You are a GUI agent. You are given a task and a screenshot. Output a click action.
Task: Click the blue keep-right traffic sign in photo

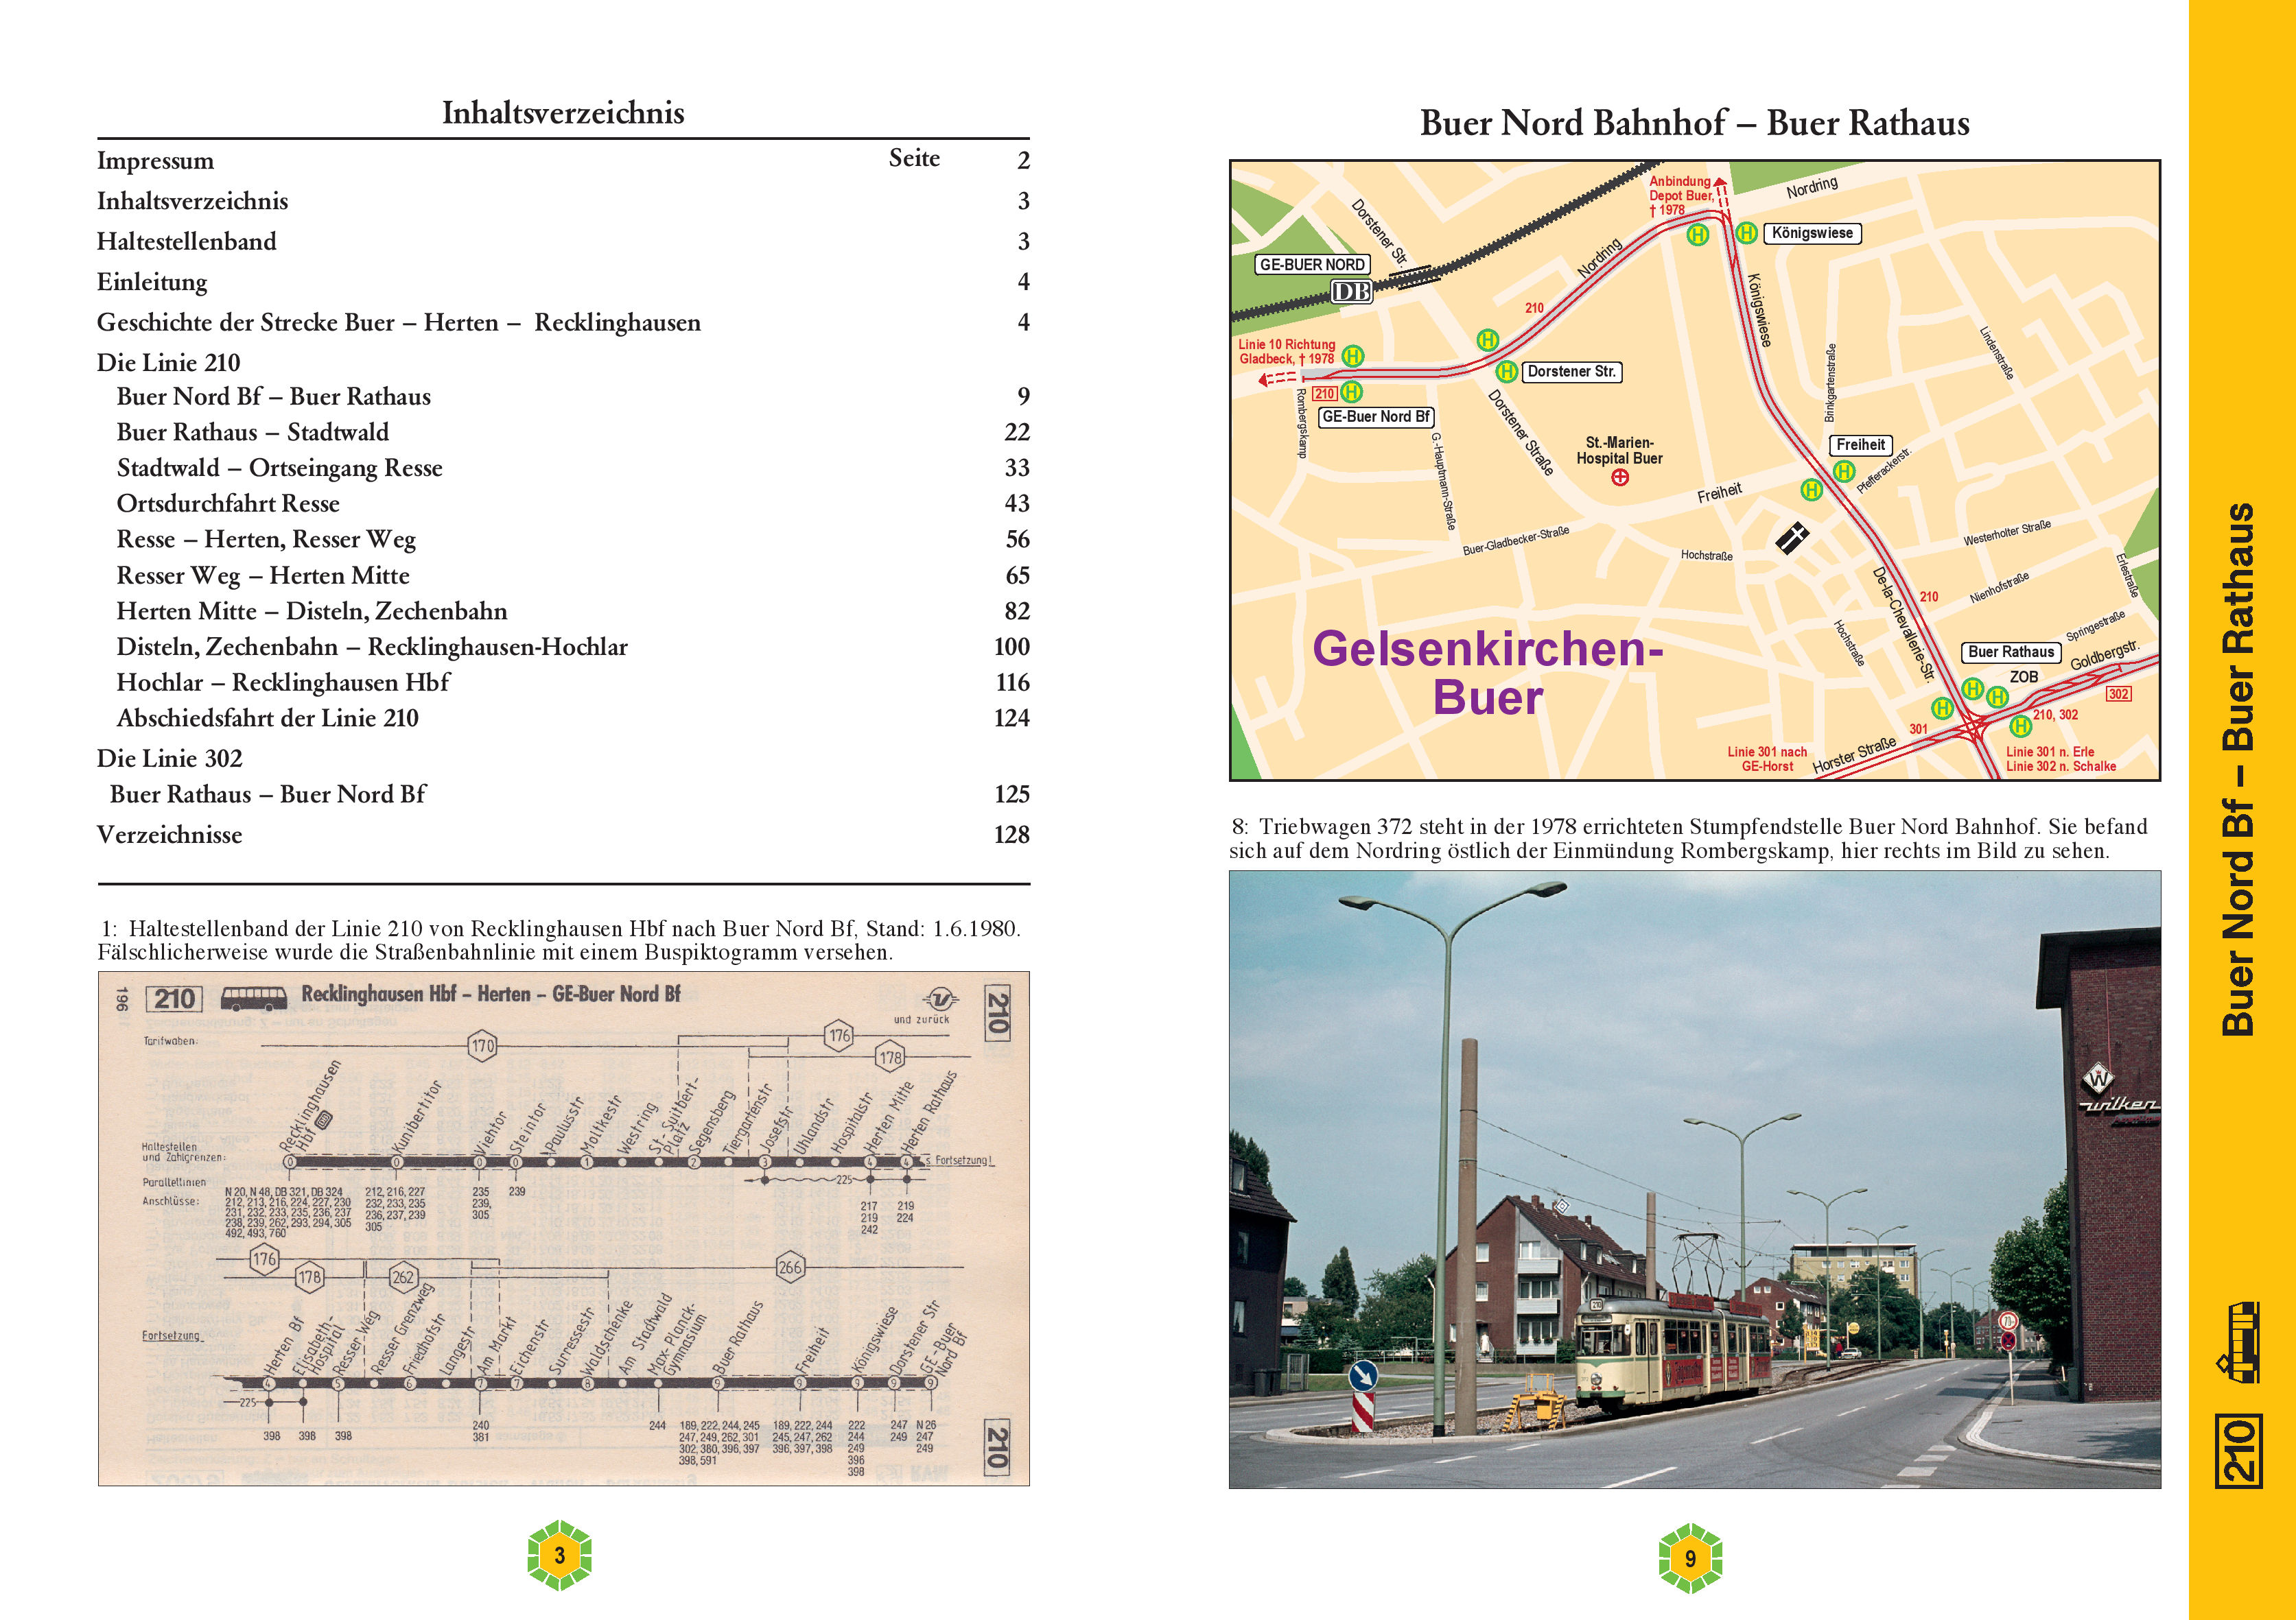pyautogui.click(x=1362, y=1376)
